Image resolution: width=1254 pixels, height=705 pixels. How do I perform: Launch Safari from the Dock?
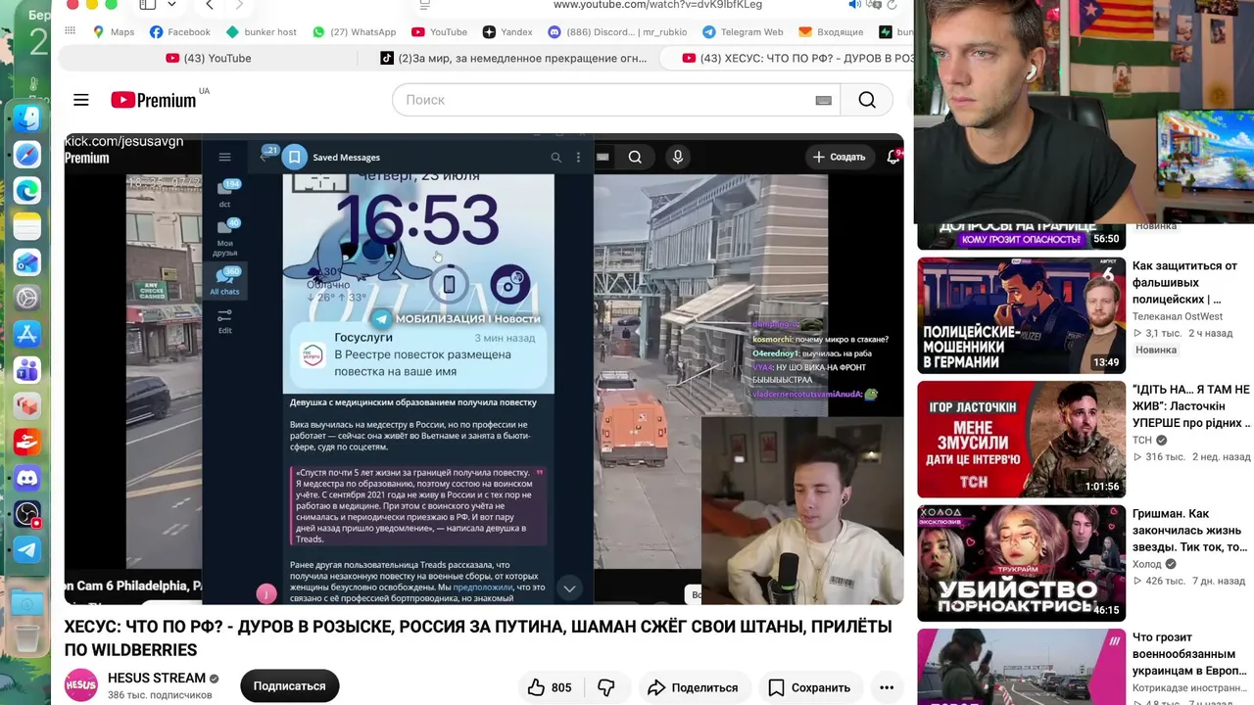coord(27,155)
